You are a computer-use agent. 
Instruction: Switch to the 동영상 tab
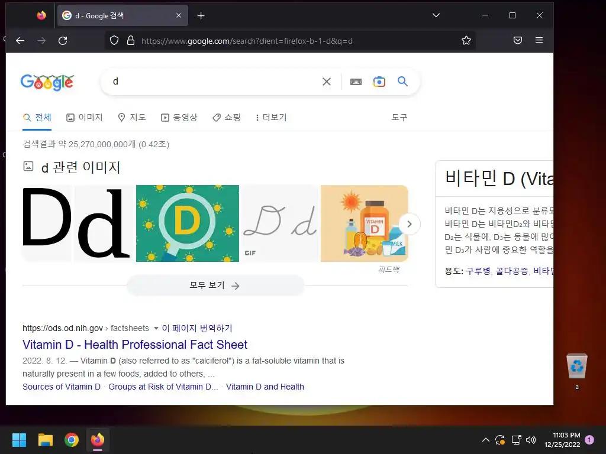179,118
